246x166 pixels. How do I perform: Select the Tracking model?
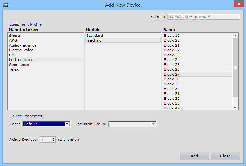pyautogui.click(x=123, y=40)
